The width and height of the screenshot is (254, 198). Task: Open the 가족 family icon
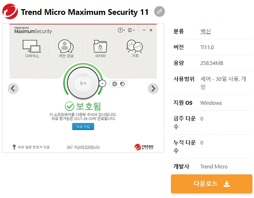point(135,48)
